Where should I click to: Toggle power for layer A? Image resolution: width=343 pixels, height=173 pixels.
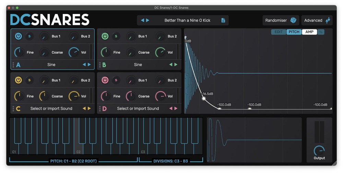click(19, 36)
